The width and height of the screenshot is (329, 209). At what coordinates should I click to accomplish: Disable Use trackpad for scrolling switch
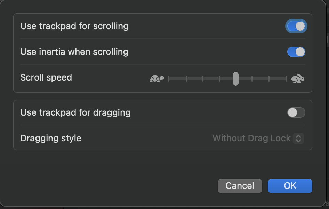coord(296,26)
